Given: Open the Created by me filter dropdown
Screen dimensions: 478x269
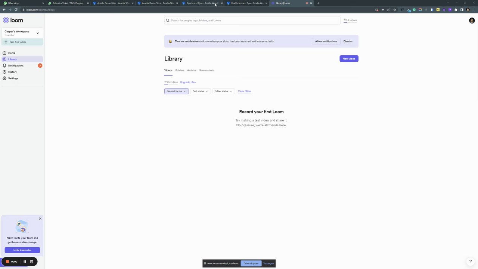Looking at the screenshot, I should [176, 91].
